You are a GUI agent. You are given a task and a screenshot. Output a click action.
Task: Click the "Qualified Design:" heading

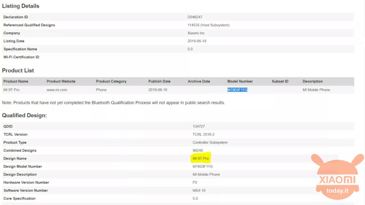pyautogui.click(x=25, y=115)
